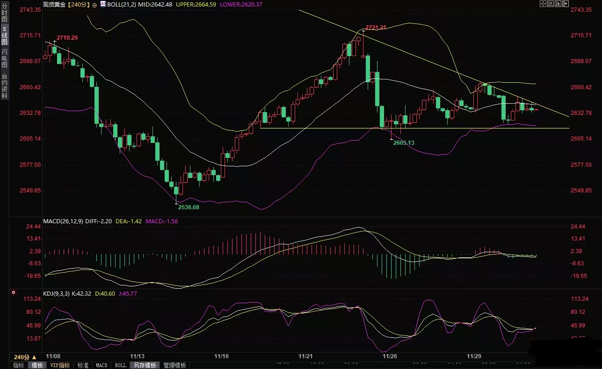
Task: Click the 11/13 date label
Action: (138, 356)
